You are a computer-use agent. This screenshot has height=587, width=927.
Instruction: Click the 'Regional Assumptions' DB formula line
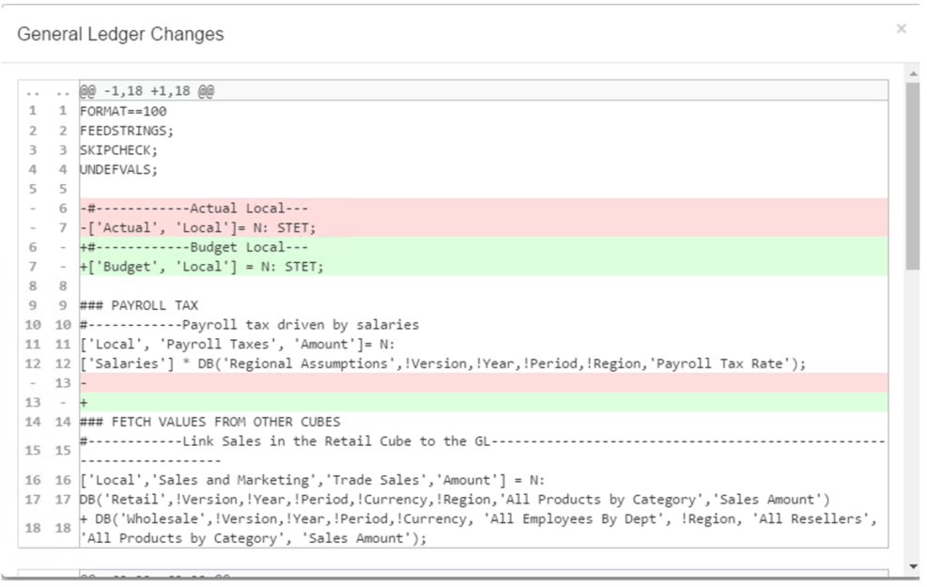coord(442,364)
